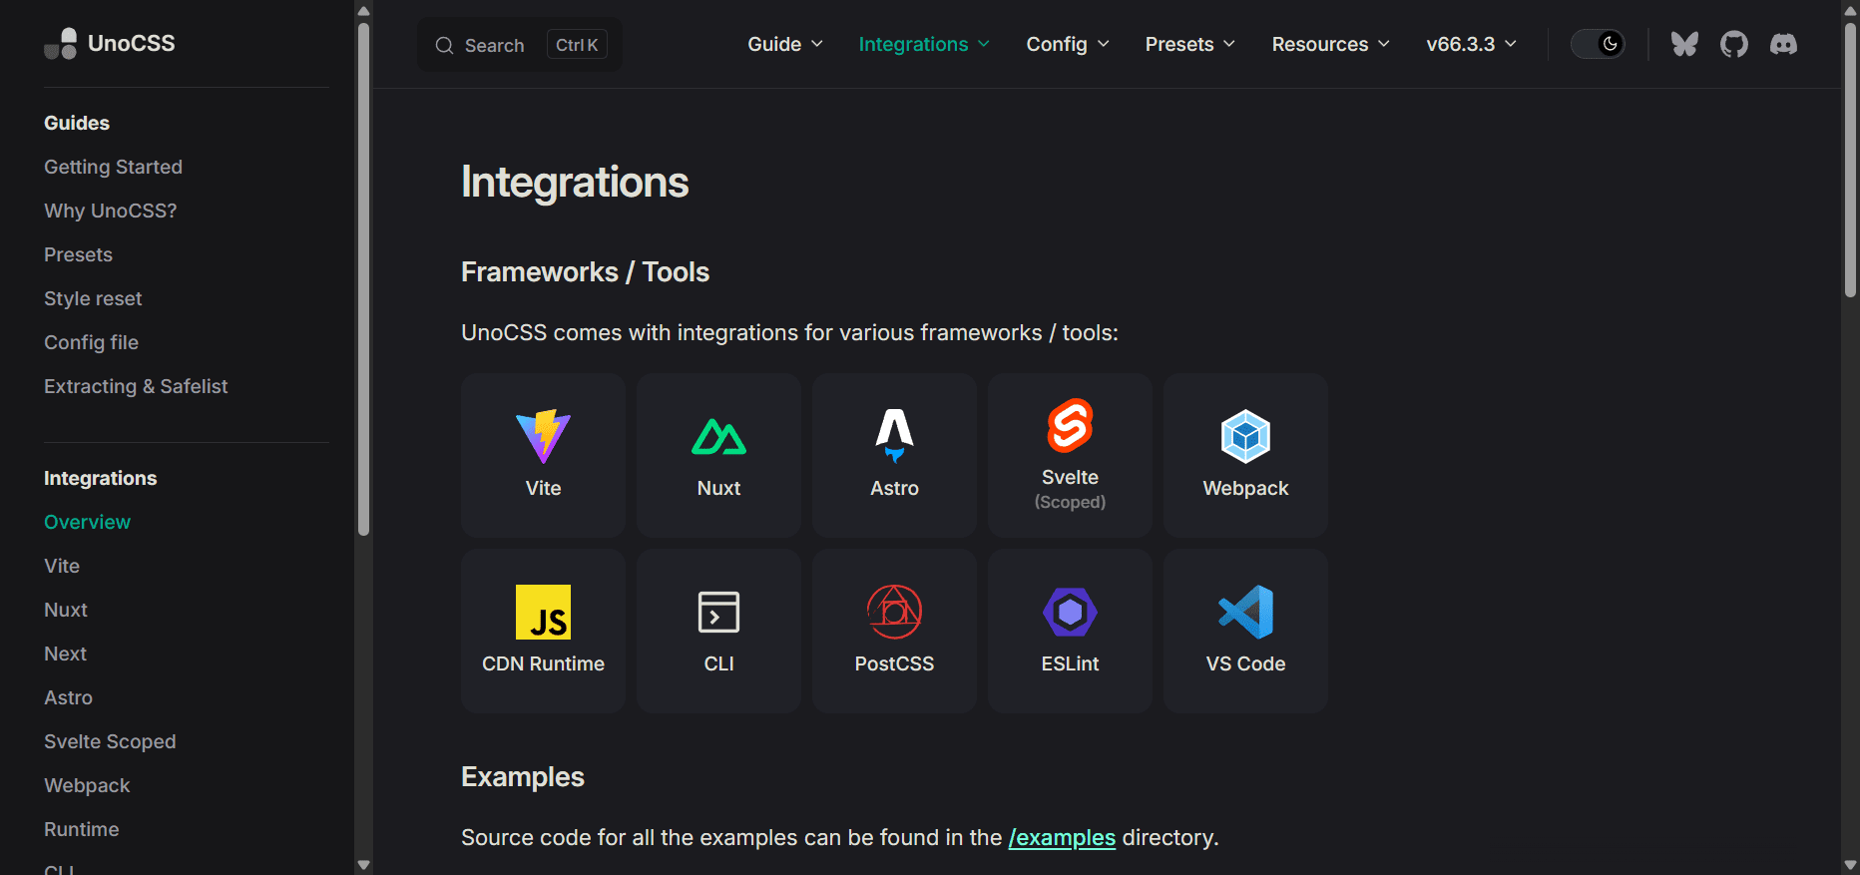Click the green Nuxt mountain logo
Screen dimensions: 1860x875
point(718,436)
